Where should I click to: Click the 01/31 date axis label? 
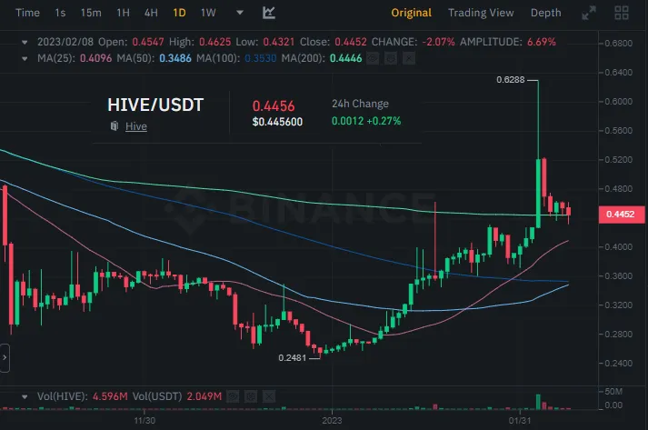point(520,421)
